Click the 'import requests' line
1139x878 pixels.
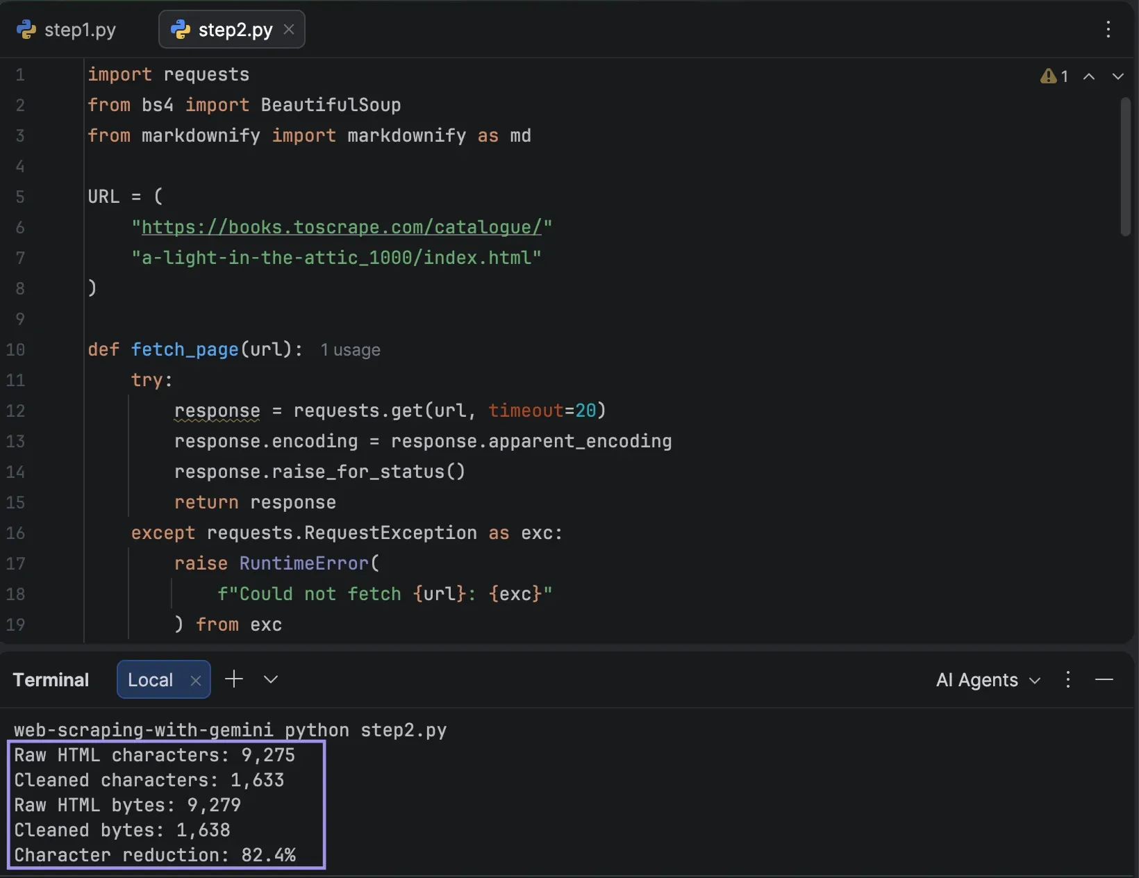tap(168, 74)
